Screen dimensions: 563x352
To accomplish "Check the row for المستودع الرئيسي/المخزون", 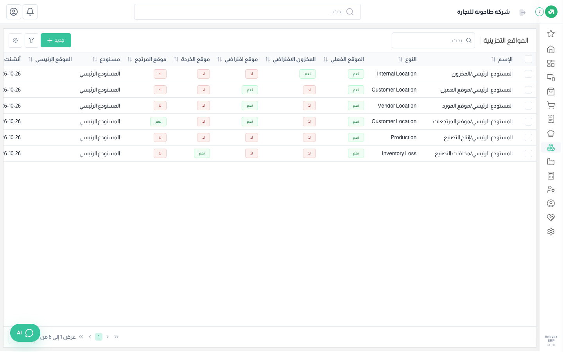I will pyautogui.click(x=528, y=74).
